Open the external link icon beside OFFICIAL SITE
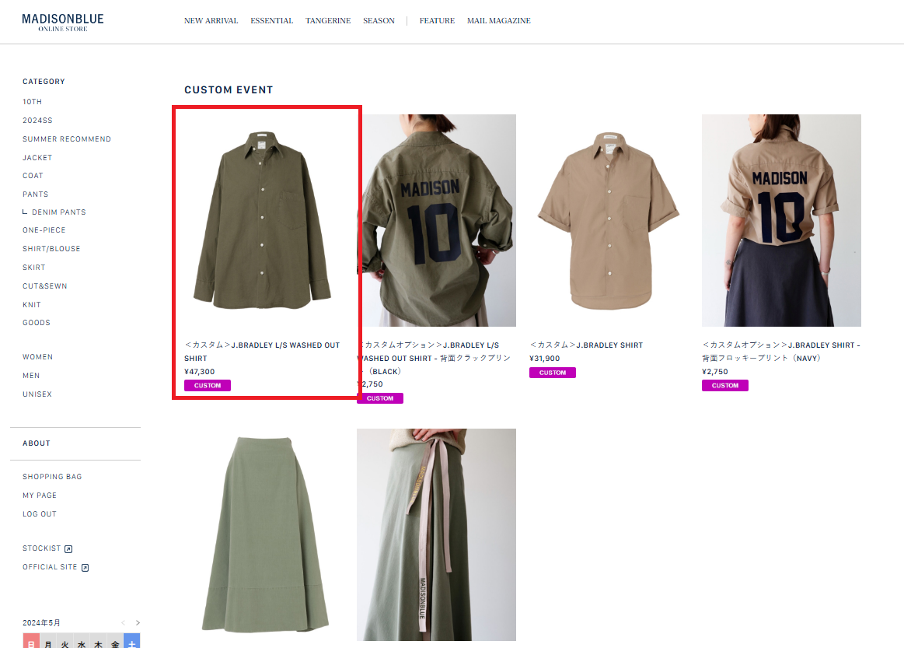Image resolution: width=904 pixels, height=648 pixels. pos(86,568)
